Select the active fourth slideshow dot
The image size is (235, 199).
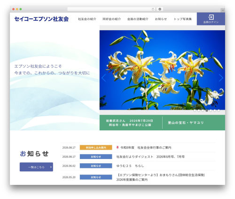click(207, 111)
